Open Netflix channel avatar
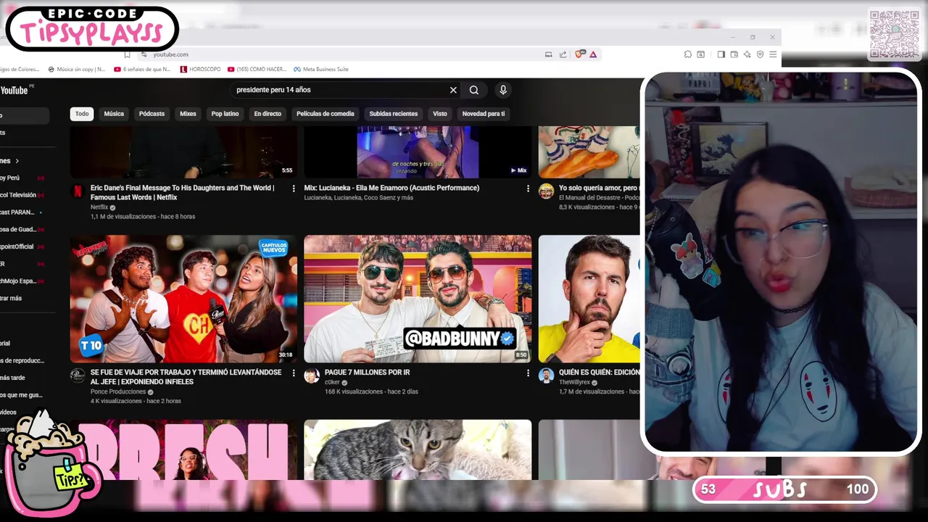Viewport: 928px width, 522px height. pos(78,191)
